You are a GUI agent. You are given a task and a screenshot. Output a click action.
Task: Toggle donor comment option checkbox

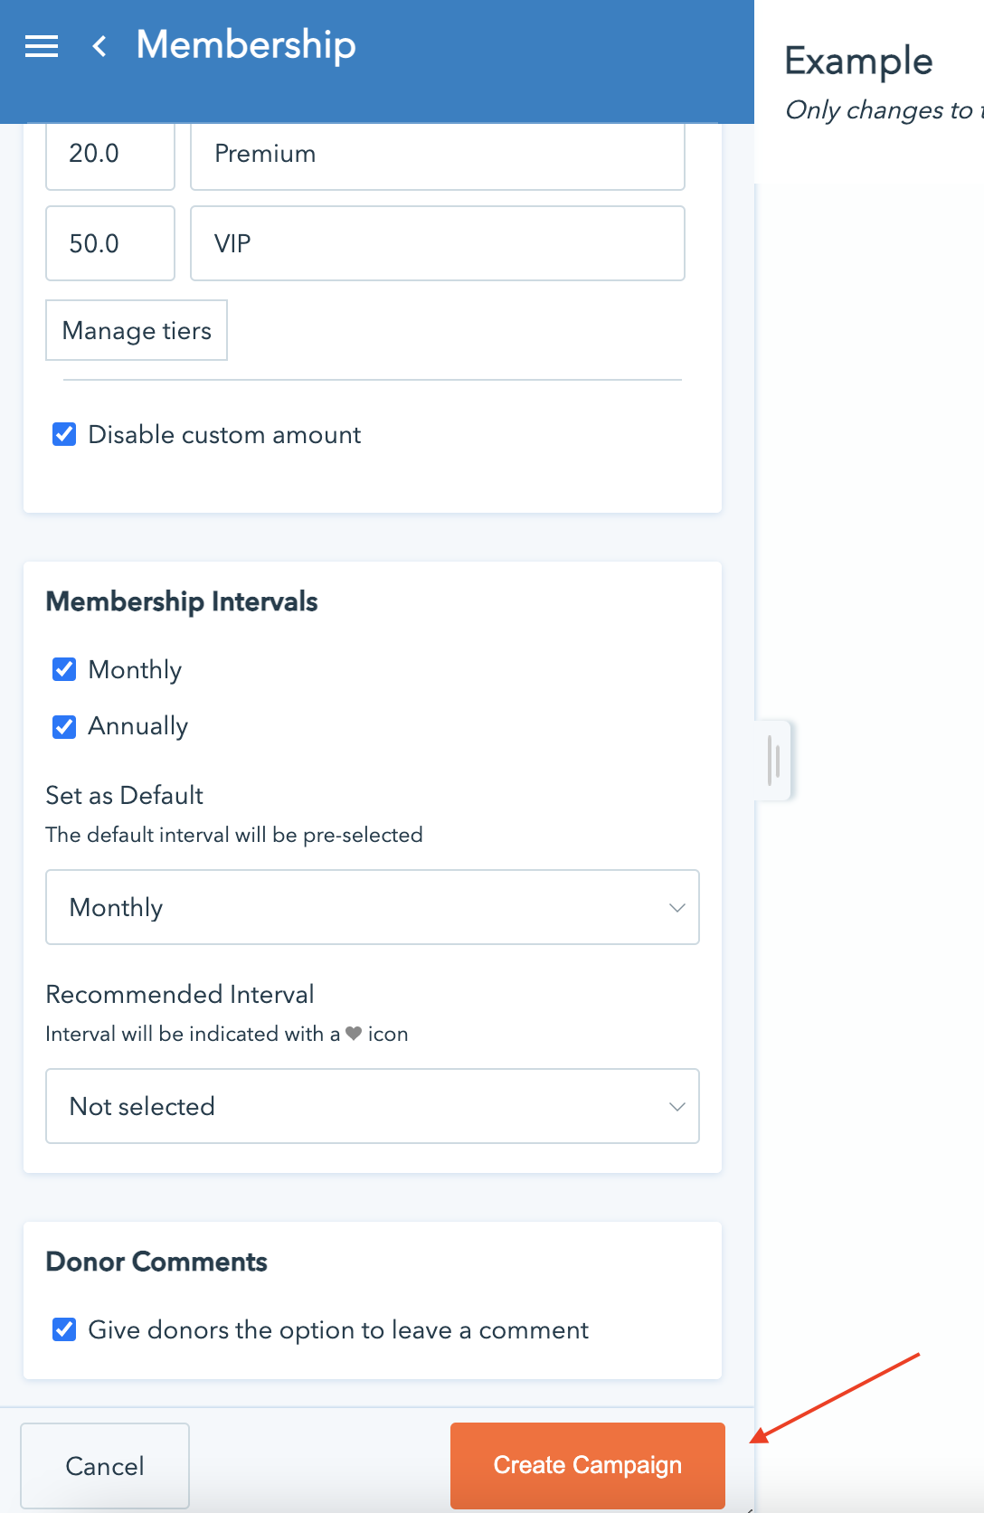tap(64, 1329)
